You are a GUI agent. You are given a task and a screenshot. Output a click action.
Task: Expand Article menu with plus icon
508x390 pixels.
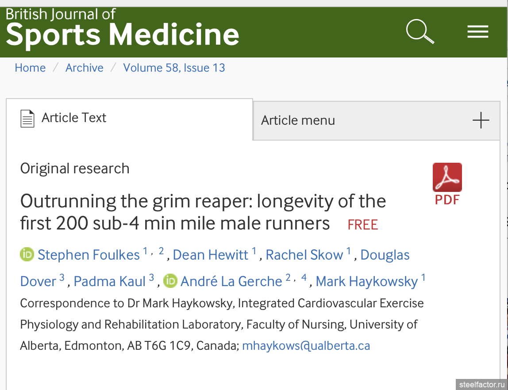pos(481,120)
